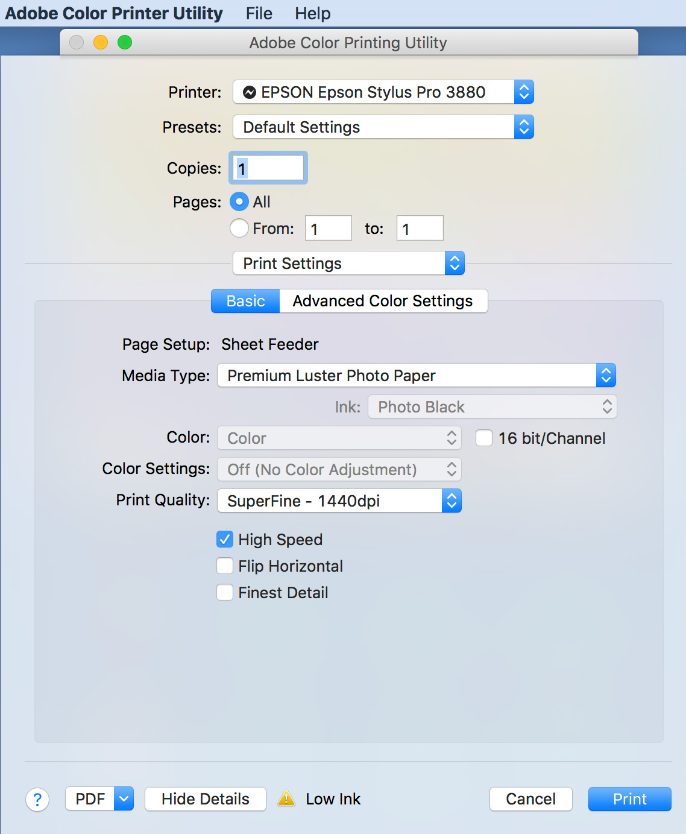Switch to the Basic tab
This screenshot has width=686, height=834.
(x=245, y=300)
